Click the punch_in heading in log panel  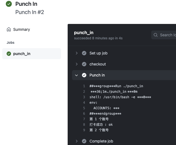coord(84,32)
